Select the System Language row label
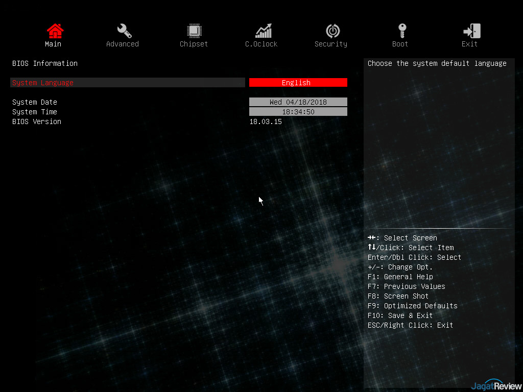Viewport: 523px width, 392px height. 43,83
